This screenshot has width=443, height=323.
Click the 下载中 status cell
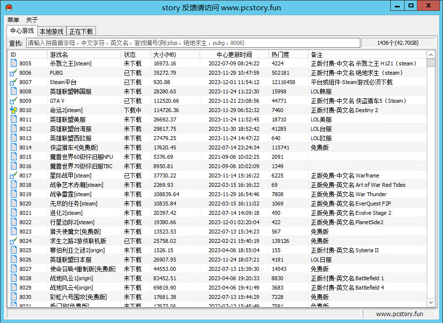(132, 110)
